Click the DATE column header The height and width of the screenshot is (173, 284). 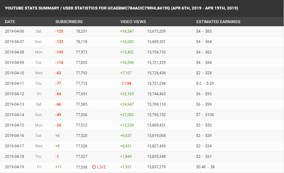(x=10, y=22)
